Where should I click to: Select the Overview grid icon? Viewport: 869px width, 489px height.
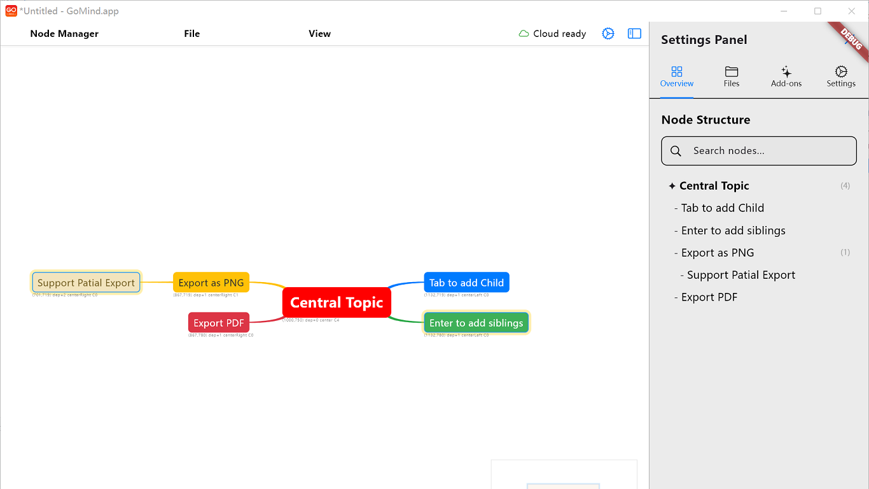click(x=676, y=75)
